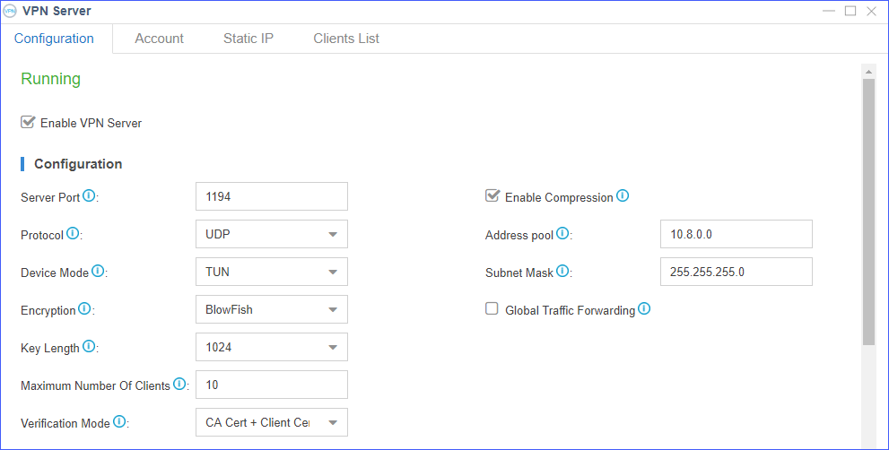This screenshot has height=450, width=889.
Task: Open the Protocol dropdown showing UDP
Action: [271, 234]
